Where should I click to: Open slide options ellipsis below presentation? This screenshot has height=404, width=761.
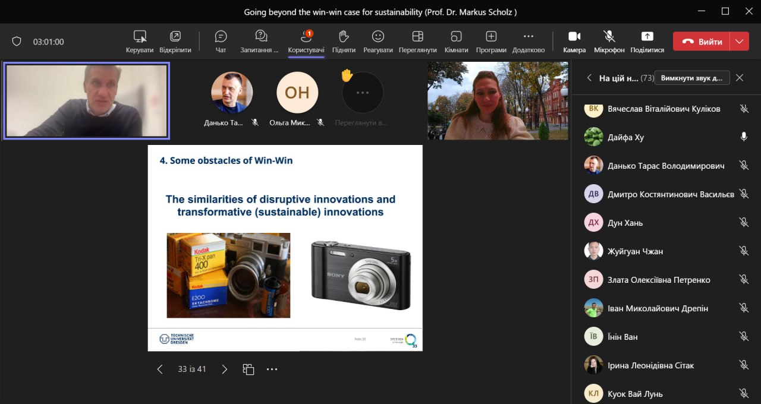pos(272,369)
